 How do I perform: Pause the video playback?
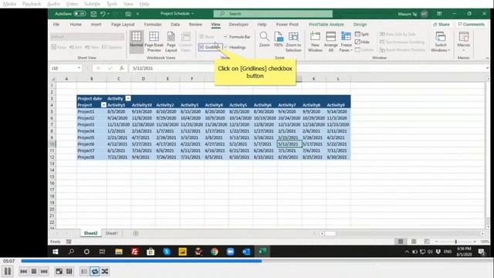(8, 271)
